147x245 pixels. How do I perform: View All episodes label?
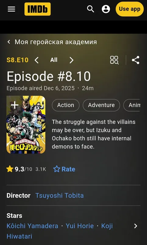(x=54, y=60)
